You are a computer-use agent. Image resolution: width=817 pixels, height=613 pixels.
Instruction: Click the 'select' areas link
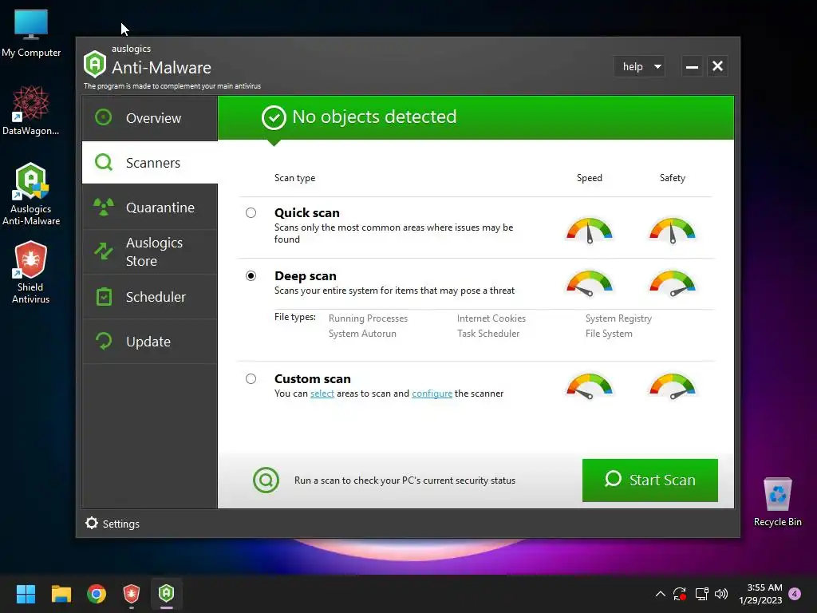click(x=322, y=394)
